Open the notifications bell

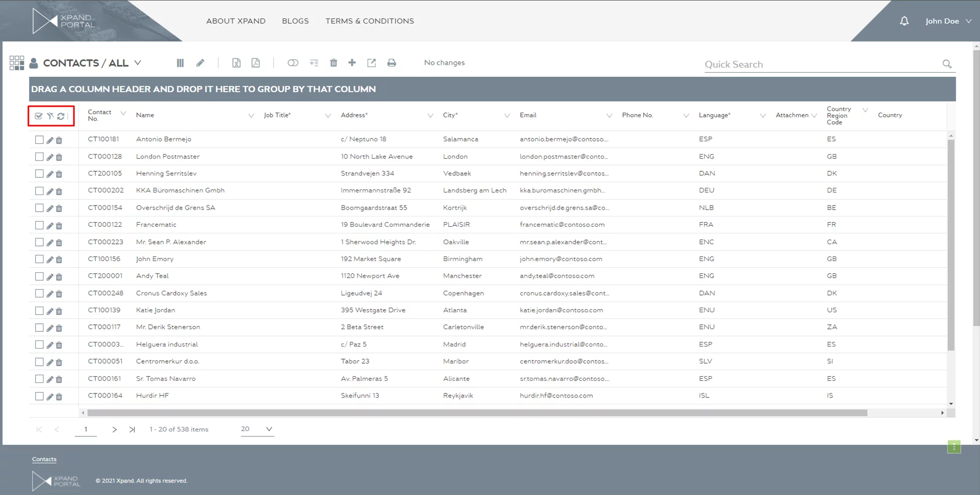(x=904, y=21)
